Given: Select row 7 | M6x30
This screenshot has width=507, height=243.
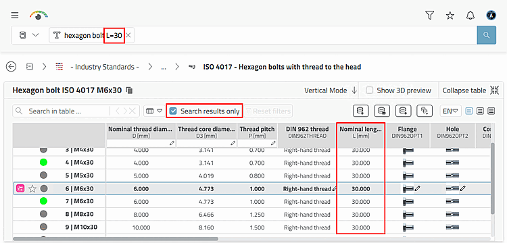Looking at the screenshot, I should click(79, 201).
